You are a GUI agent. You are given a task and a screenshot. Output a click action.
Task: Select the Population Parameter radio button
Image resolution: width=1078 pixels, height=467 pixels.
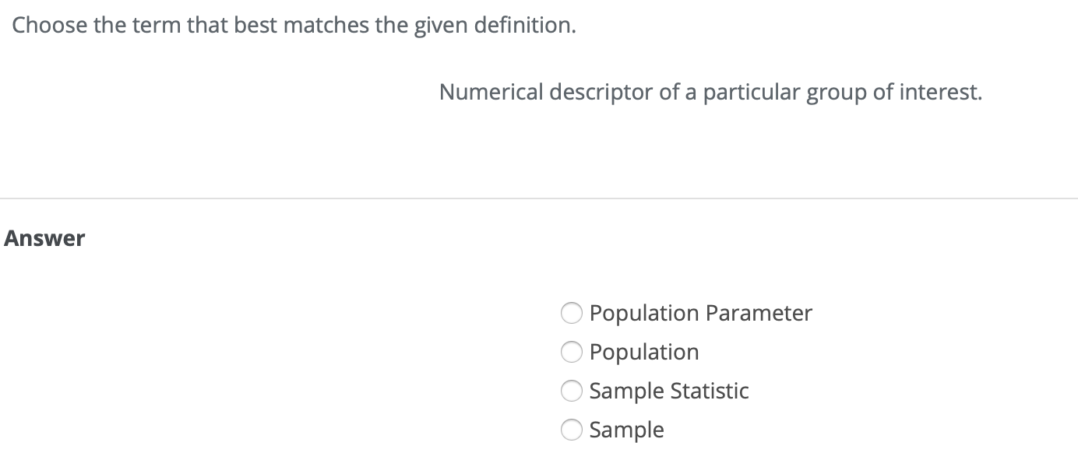pyautogui.click(x=572, y=313)
